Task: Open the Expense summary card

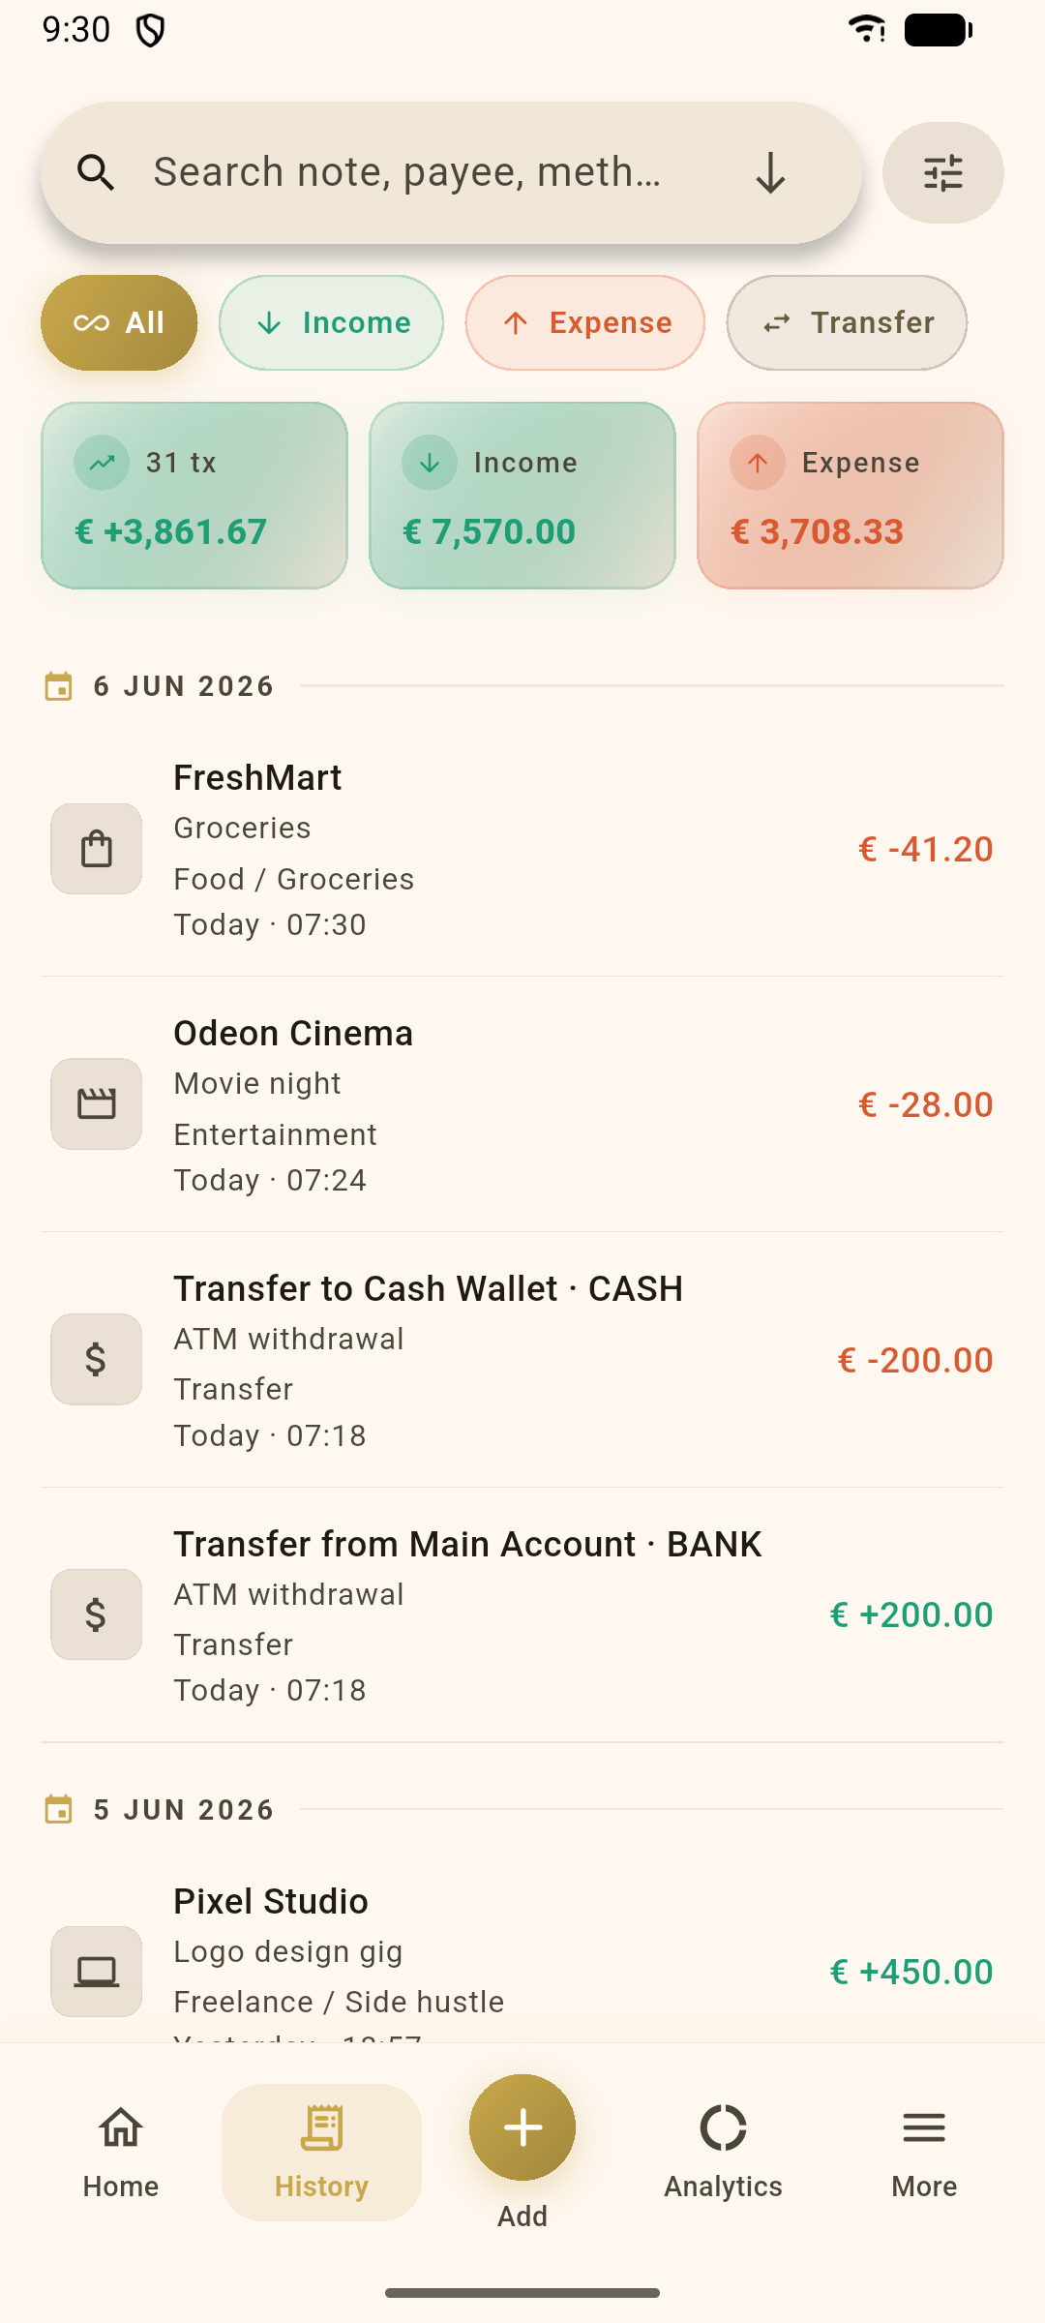Action: (x=851, y=496)
